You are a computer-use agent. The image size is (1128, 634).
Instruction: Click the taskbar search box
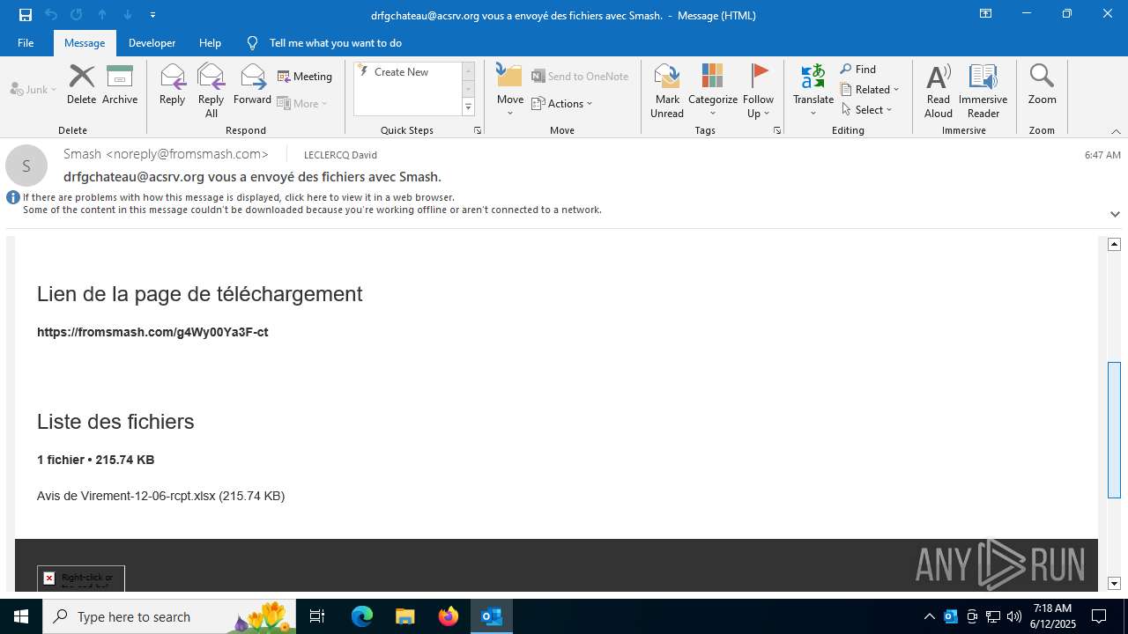[170, 616]
